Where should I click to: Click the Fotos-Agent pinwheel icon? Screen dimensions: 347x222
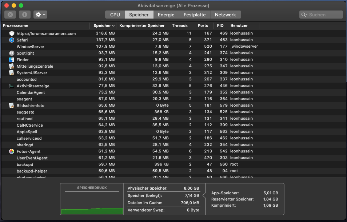click(x=12, y=151)
